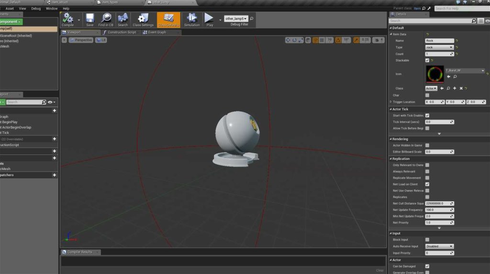Open the blueprint Search tool
Image resolution: width=490 pixels, height=274 pixels.
(122, 20)
